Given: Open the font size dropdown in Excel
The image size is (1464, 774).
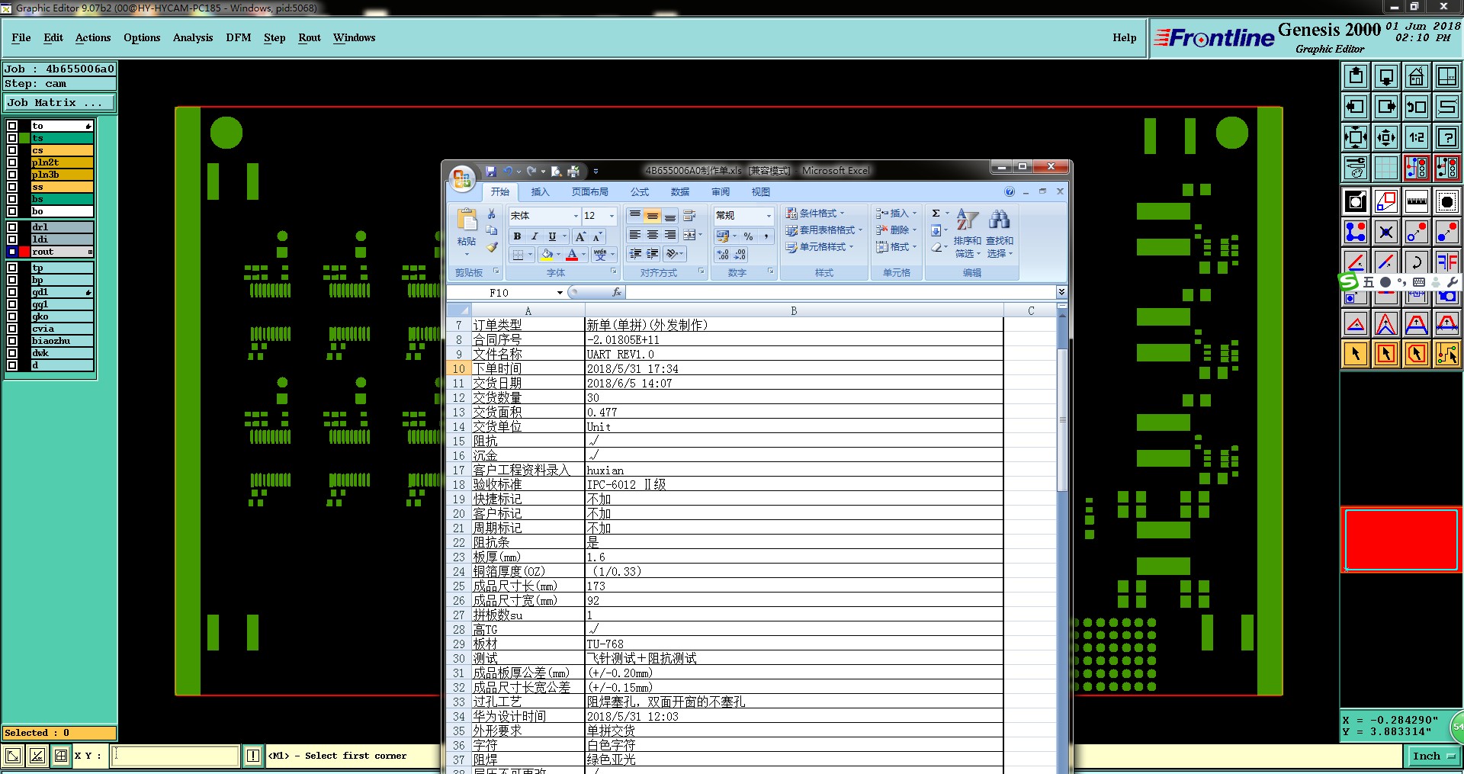Looking at the screenshot, I should 611,216.
